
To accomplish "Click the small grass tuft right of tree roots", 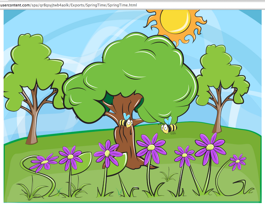I will click(x=168, y=176).
